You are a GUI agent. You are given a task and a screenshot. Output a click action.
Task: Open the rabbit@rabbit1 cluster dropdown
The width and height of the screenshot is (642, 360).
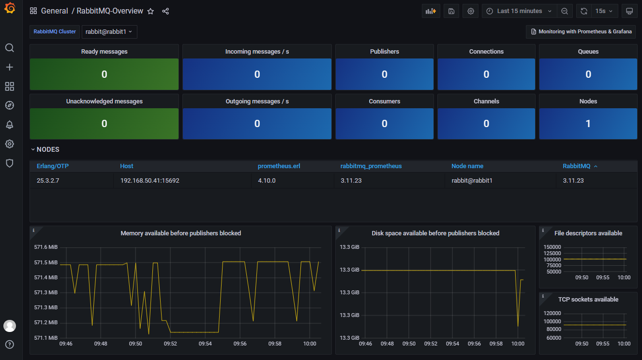click(110, 31)
